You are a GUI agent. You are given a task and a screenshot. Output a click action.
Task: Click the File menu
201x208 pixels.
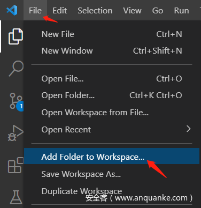point(35,11)
